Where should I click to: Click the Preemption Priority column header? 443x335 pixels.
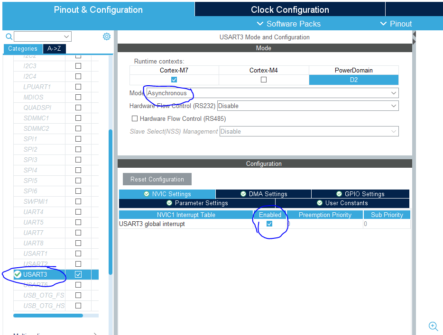(x=325, y=215)
